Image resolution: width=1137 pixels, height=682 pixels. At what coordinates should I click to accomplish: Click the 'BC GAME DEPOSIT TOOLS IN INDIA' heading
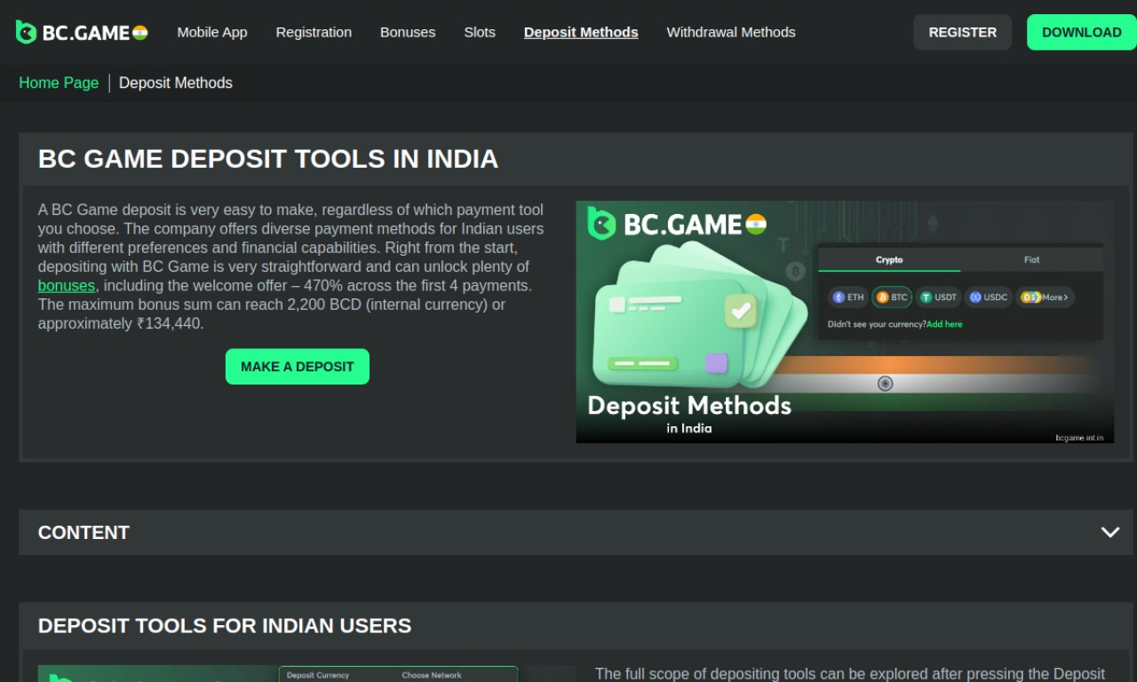pyautogui.click(x=268, y=159)
